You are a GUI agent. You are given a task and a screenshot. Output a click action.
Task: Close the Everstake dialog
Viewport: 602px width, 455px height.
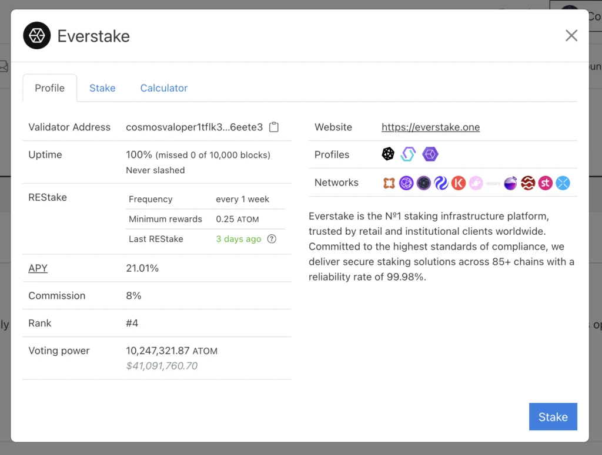[571, 36]
